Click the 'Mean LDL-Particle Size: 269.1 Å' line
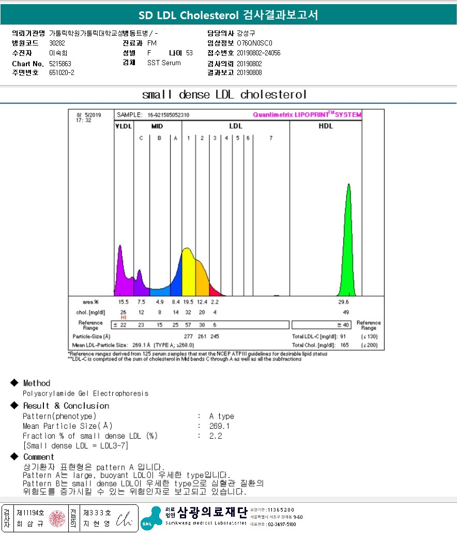 [133, 345]
